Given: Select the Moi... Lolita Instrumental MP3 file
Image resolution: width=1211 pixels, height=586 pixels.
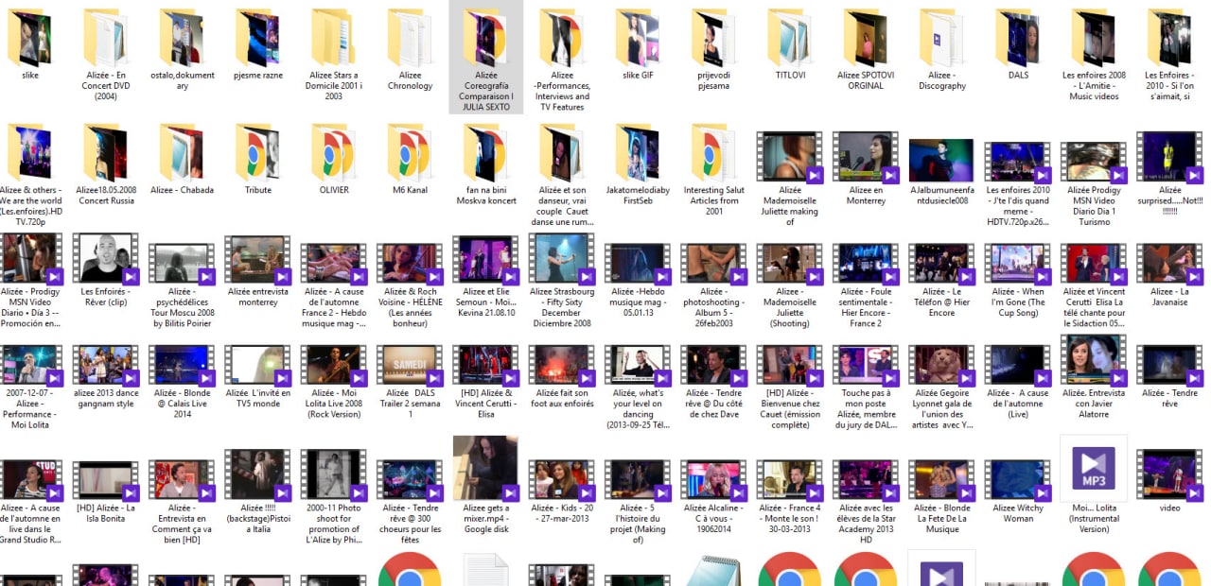Looking at the screenshot, I should (x=1094, y=468).
